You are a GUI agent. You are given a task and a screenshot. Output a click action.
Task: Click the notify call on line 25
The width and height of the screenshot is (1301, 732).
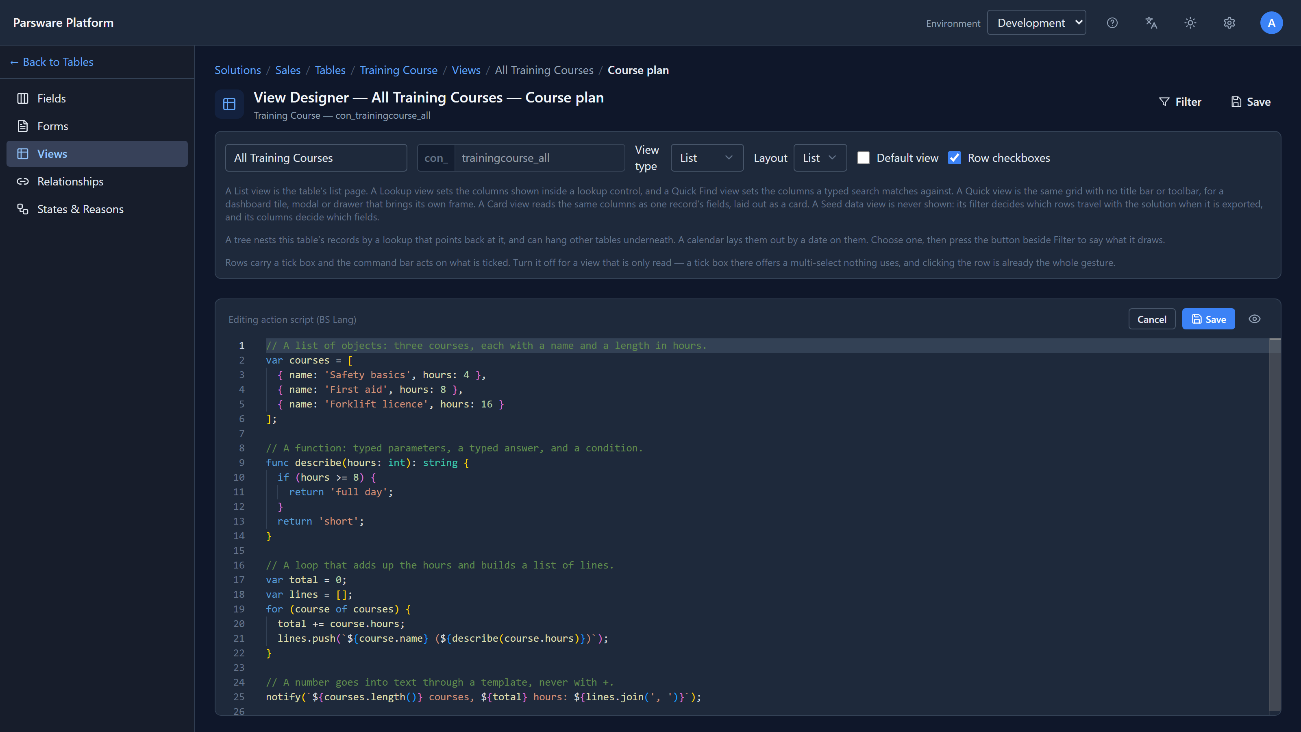click(483, 697)
